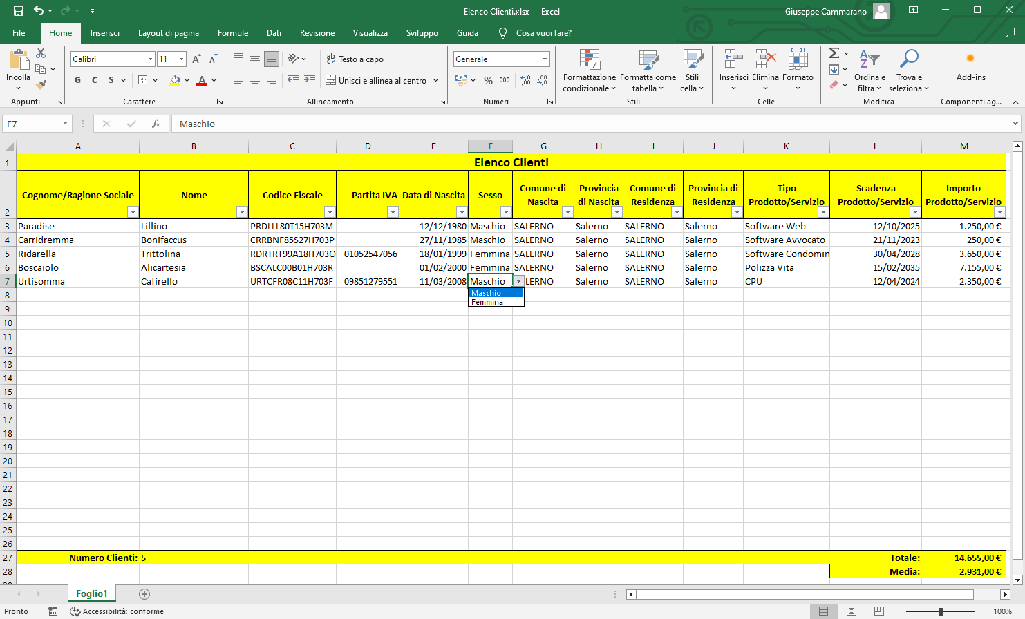1025x619 pixels.
Task: Switch to Page Break Preview in status bar
Action: click(x=879, y=611)
